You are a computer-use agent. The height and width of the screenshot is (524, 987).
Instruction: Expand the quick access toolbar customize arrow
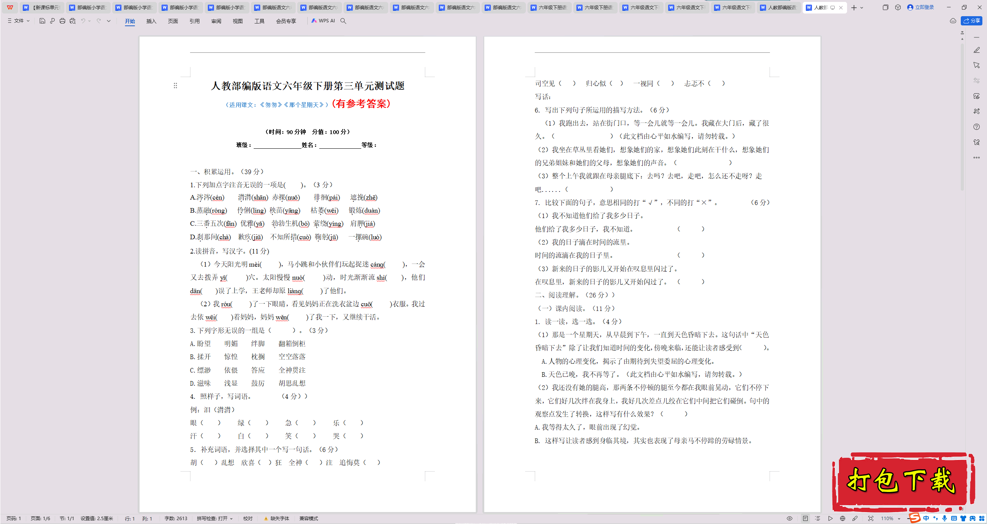click(x=109, y=21)
